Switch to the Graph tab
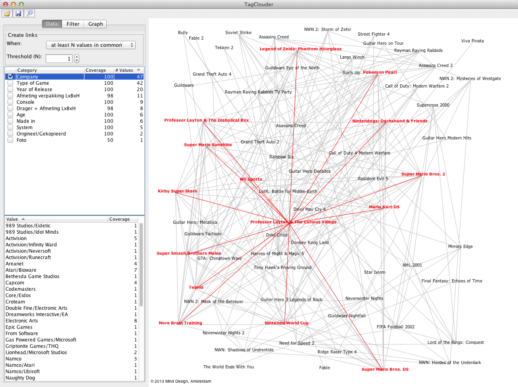The height and width of the screenshot is (387, 518). (96, 24)
